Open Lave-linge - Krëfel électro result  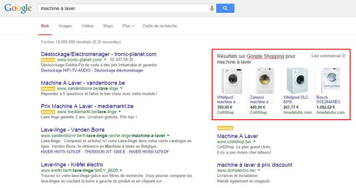click(72, 164)
